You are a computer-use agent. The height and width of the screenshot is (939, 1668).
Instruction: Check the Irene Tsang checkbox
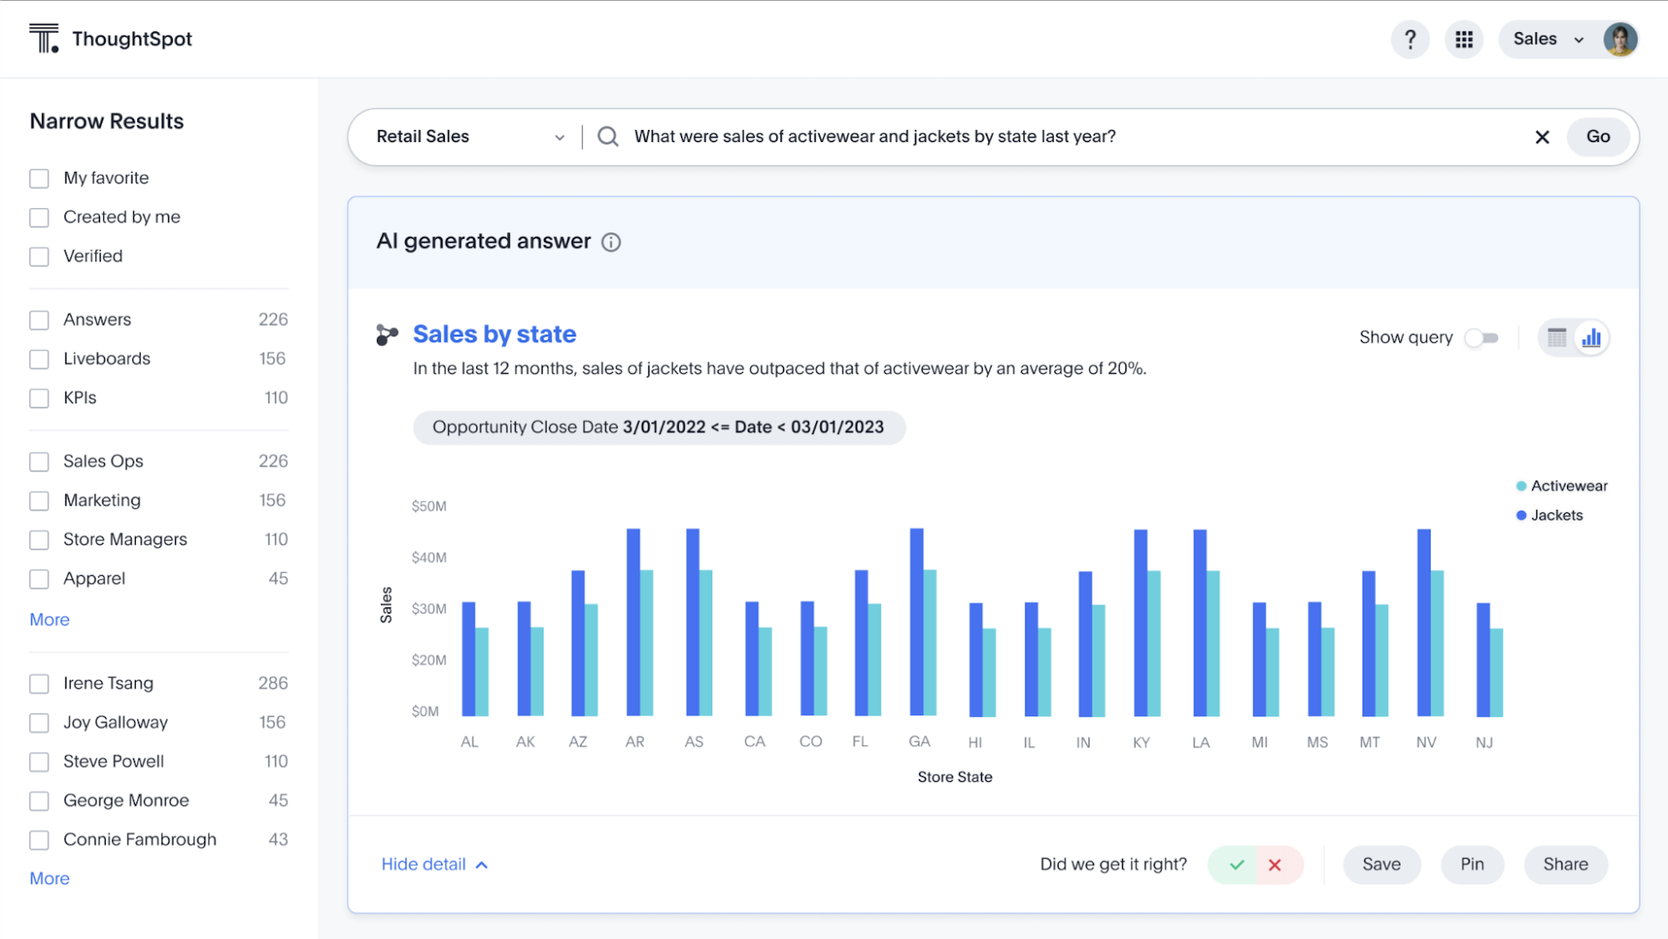point(39,683)
